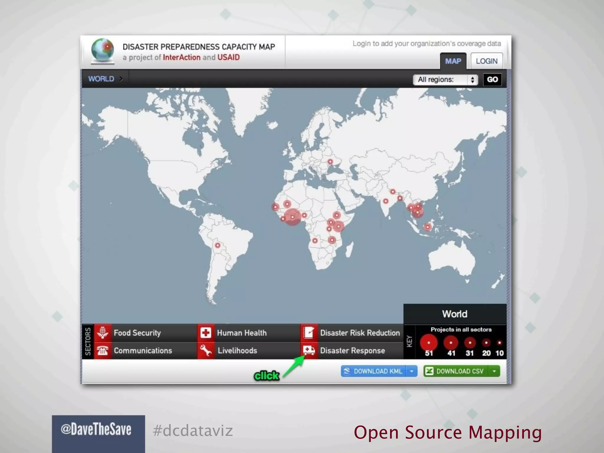Screen dimensions: 604x453
Task: Select the Communications sector label
Action: [x=143, y=350]
